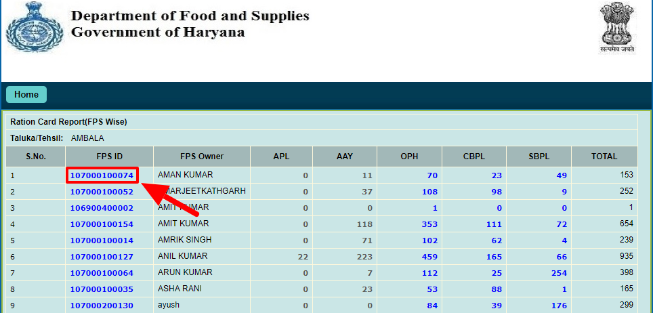Open FPS ID 107000200130

tap(102, 306)
